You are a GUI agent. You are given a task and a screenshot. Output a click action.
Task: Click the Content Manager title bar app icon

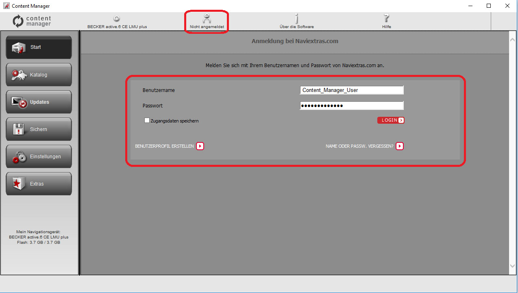coord(6,6)
